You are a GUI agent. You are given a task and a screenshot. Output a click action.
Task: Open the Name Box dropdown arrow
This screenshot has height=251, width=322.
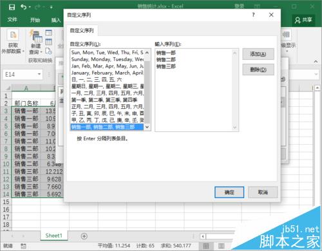[39, 74]
